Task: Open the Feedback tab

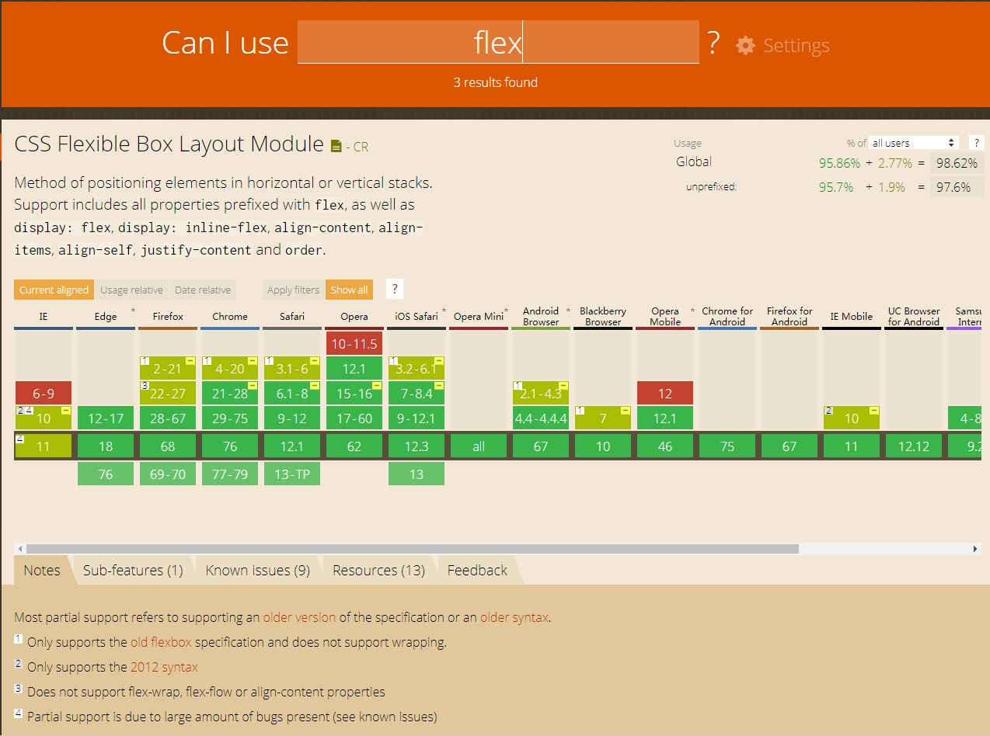Action: click(477, 570)
